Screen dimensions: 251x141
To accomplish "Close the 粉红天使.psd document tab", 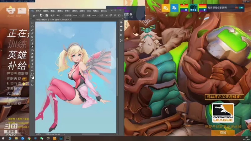I will (x=70, y=20).
